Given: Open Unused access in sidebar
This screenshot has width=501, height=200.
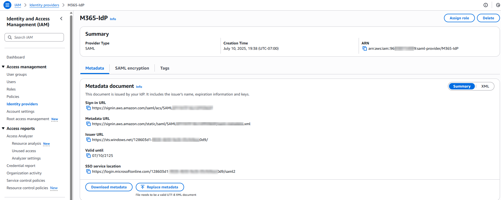Looking at the screenshot, I should (x=24, y=151).
